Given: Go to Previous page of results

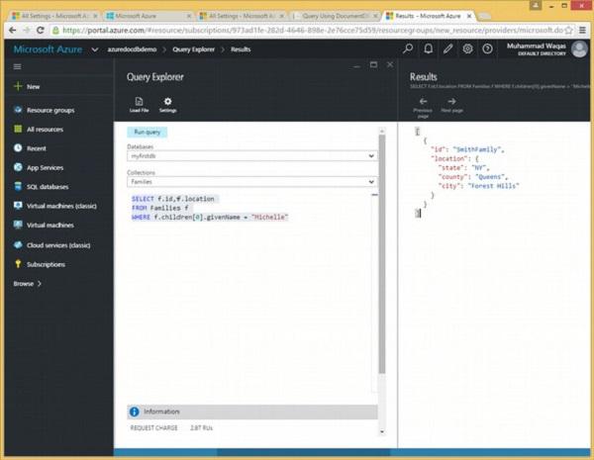Looking at the screenshot, I should point(423,103).
